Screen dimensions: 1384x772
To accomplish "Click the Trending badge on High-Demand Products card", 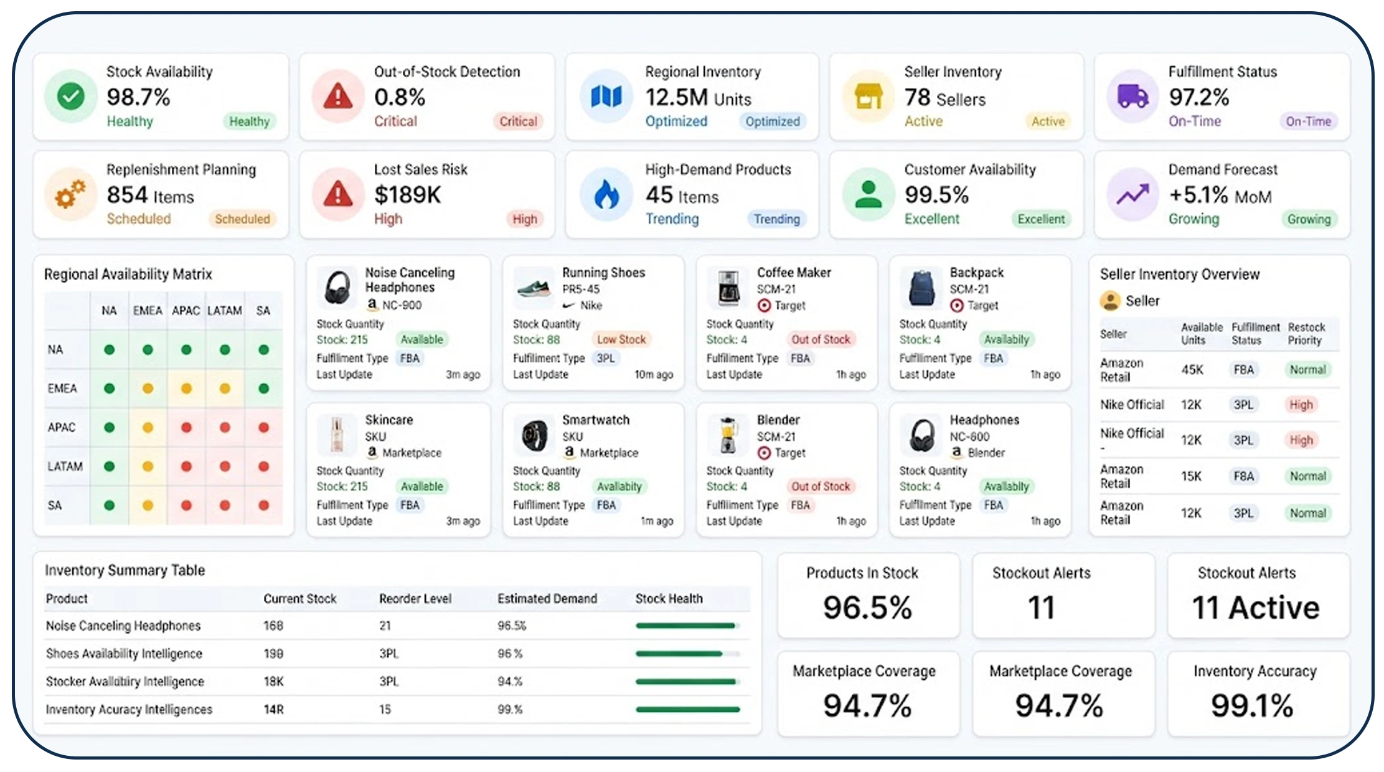I will pyautogui.click(x=776, y=219).
